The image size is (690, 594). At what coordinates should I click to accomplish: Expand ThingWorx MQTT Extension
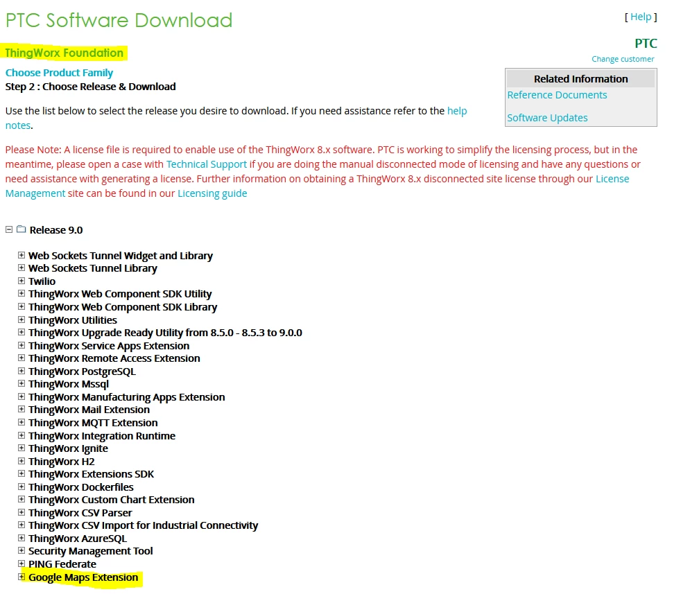21,423
